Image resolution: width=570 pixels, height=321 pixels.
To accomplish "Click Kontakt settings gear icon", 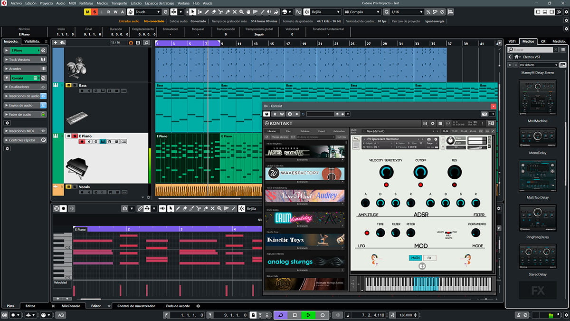I will 432,123.
